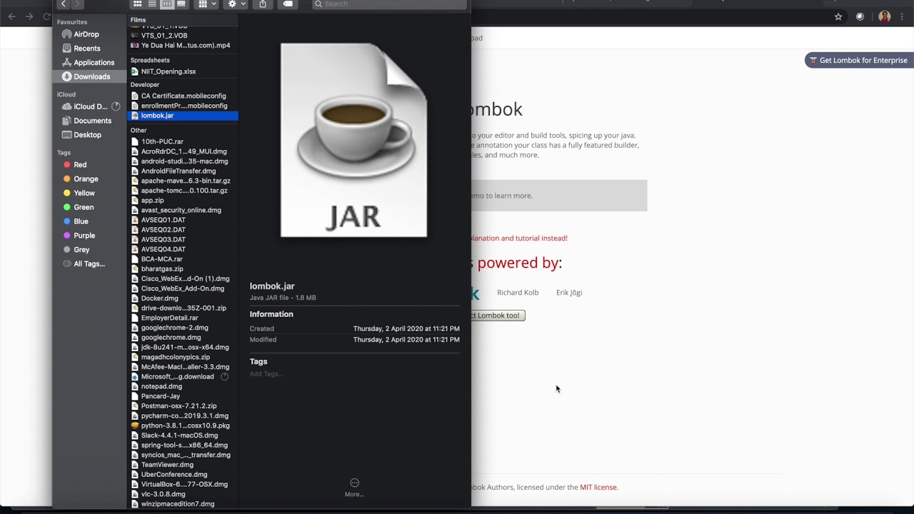Toggle the column view button
The width and height of the screenshot is (914, 514).
click(166, 4)
